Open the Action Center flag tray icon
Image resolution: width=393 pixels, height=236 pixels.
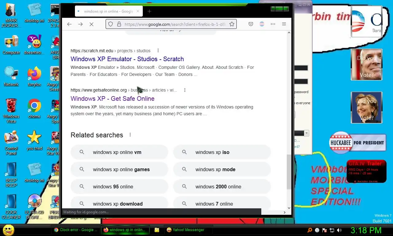[325, 230]
